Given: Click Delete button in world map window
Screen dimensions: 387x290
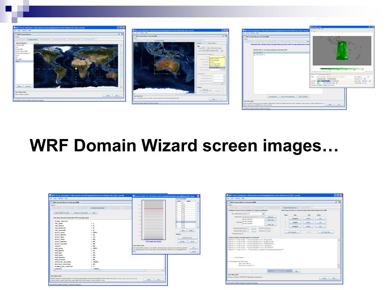Looking at the screenshot, I should (x=19, y=86).
